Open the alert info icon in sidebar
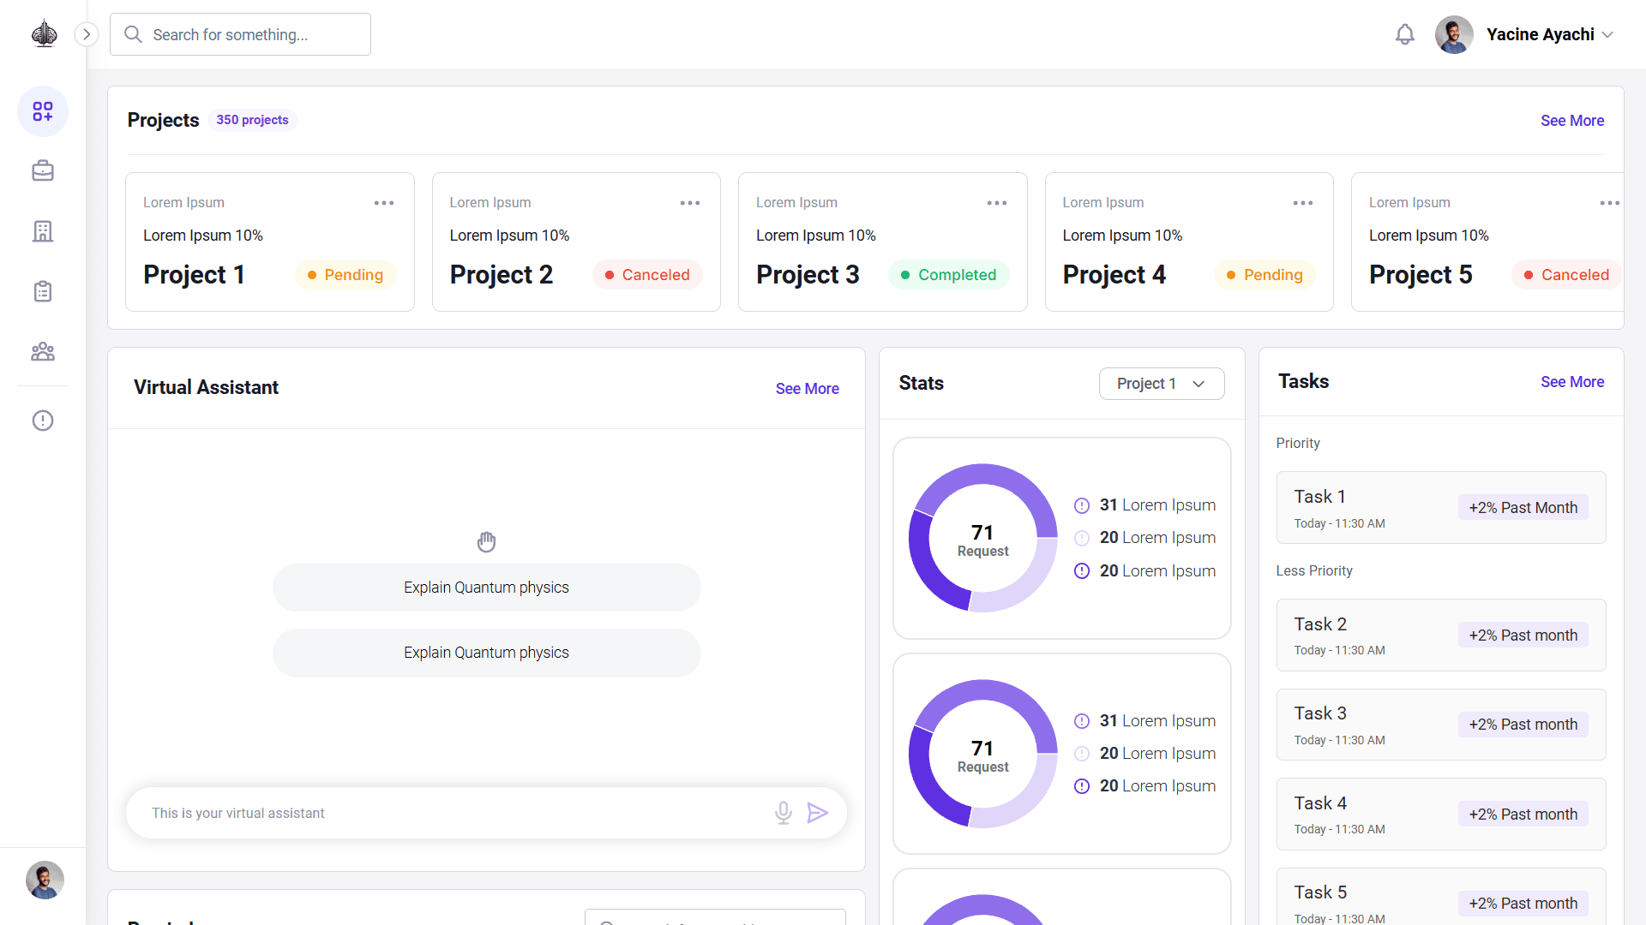 [x=43, y=421]
